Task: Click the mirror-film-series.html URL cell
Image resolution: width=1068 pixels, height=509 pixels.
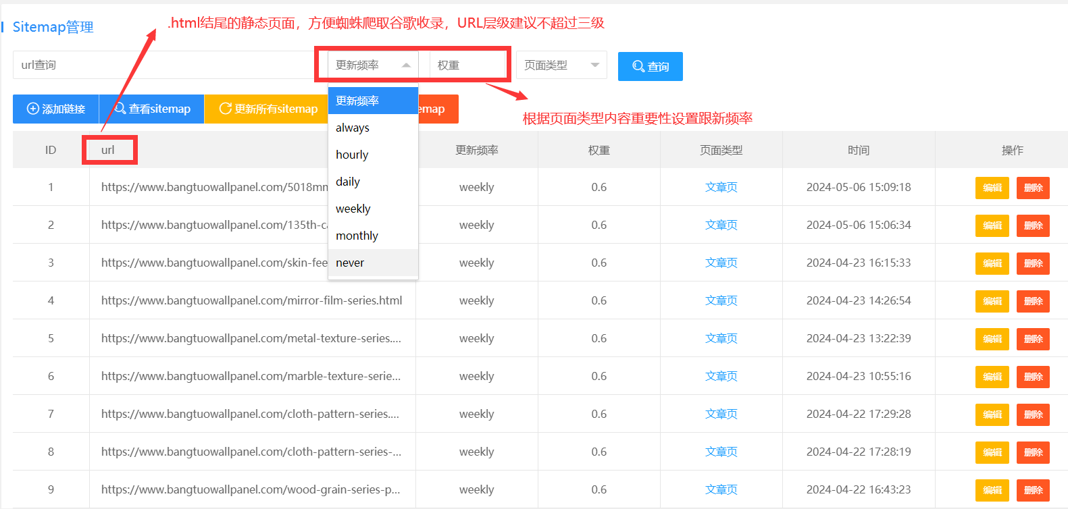Action: pos(251,300)
